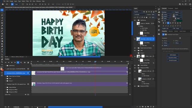Open the Window menu

click(x=39, y=1)
